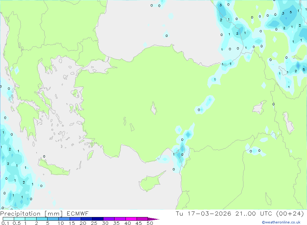Click the 2–5 mm legend color swatch
Screen dimensions: 307x225
click(42, 219)
